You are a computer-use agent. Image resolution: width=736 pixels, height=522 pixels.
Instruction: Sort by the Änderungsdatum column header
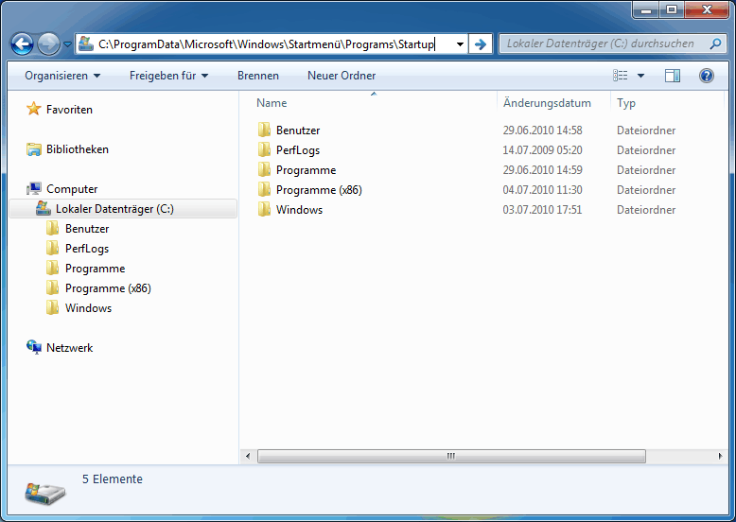[547, 103]
